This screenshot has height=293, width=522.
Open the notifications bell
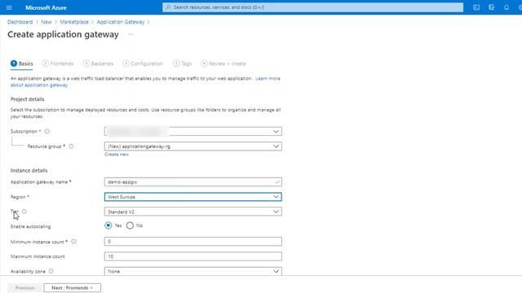[507, 7]
